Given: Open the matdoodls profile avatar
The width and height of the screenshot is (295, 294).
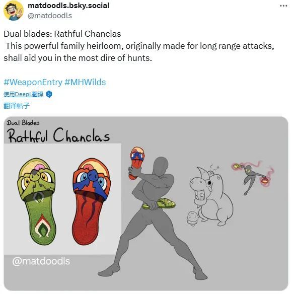Looking at the screenshot, I should (x=14, y=11).
